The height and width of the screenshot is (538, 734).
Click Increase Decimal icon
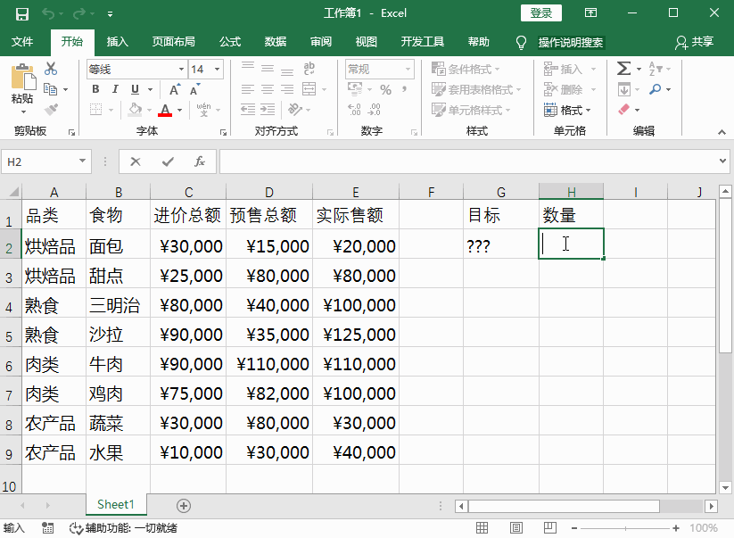coord(354,110)
